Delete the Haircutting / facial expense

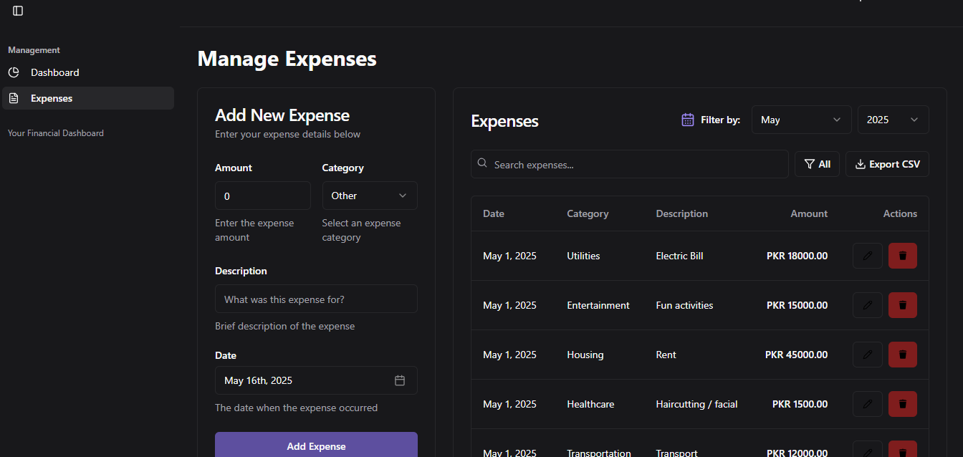pos(902,404)
